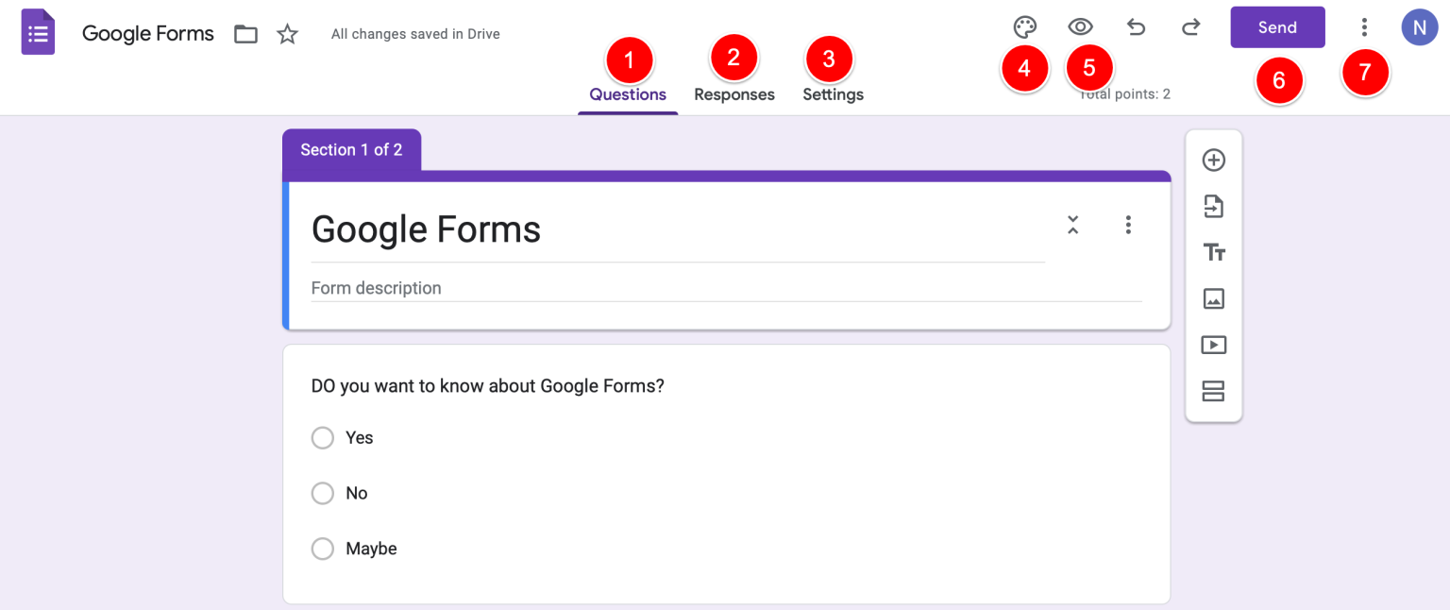Screen dimensions: 1450x610
Task: Open the top-right More options menu
Action: point(1363,27)
